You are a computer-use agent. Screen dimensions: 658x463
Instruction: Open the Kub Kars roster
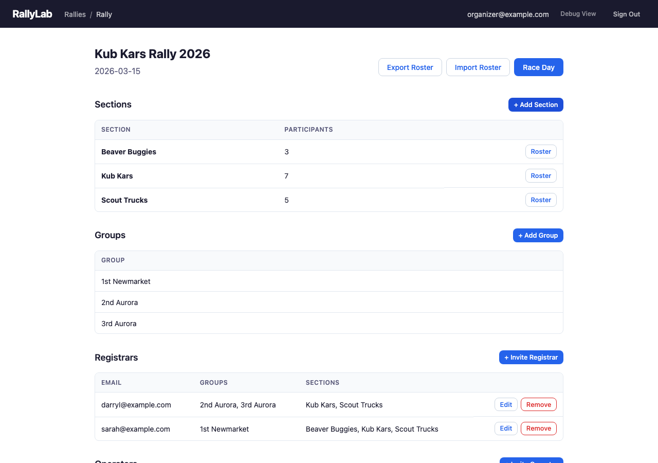point(541,176)
